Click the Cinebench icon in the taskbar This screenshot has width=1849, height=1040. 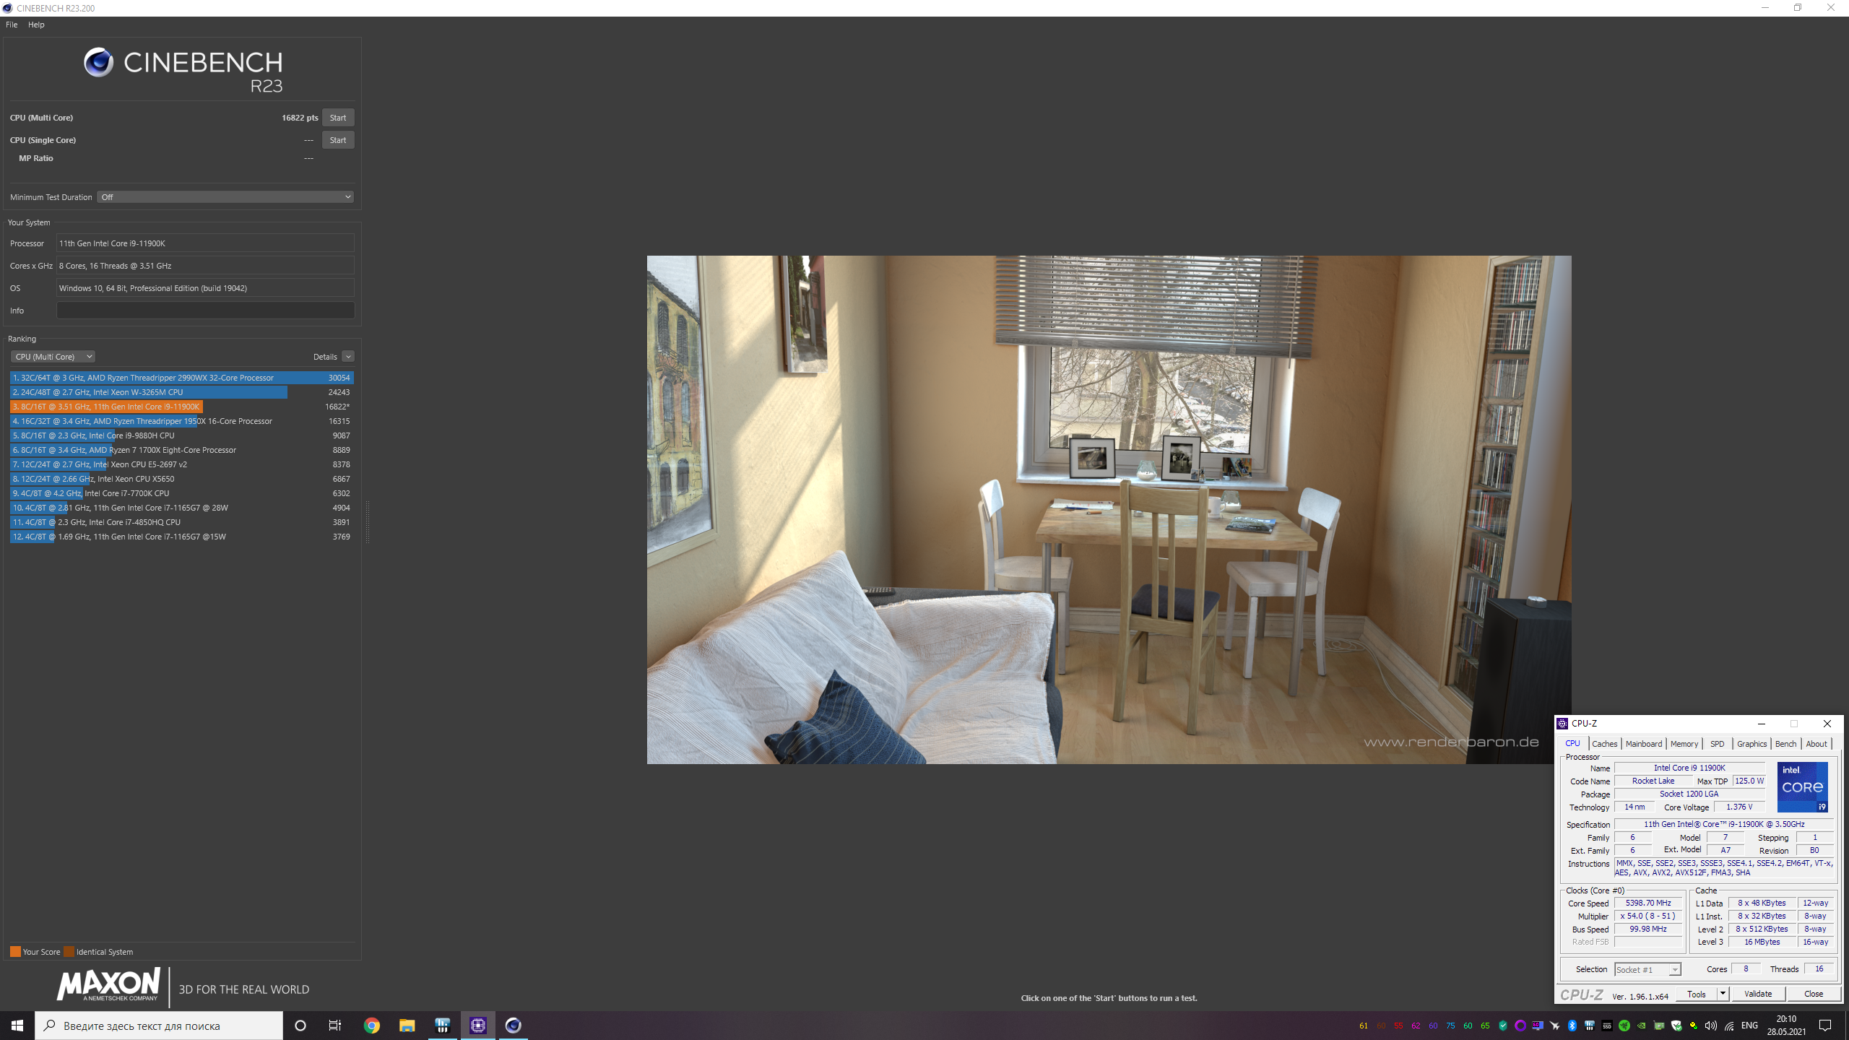[513, 1026]
